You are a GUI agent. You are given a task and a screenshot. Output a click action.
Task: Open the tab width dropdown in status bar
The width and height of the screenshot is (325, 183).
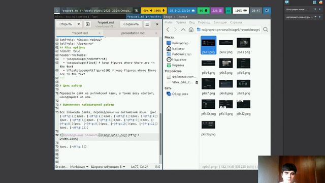click(x=108, y=167)
